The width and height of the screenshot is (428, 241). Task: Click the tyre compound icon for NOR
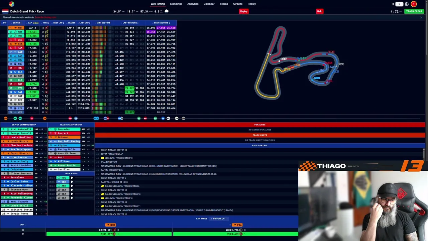point(46,28)
